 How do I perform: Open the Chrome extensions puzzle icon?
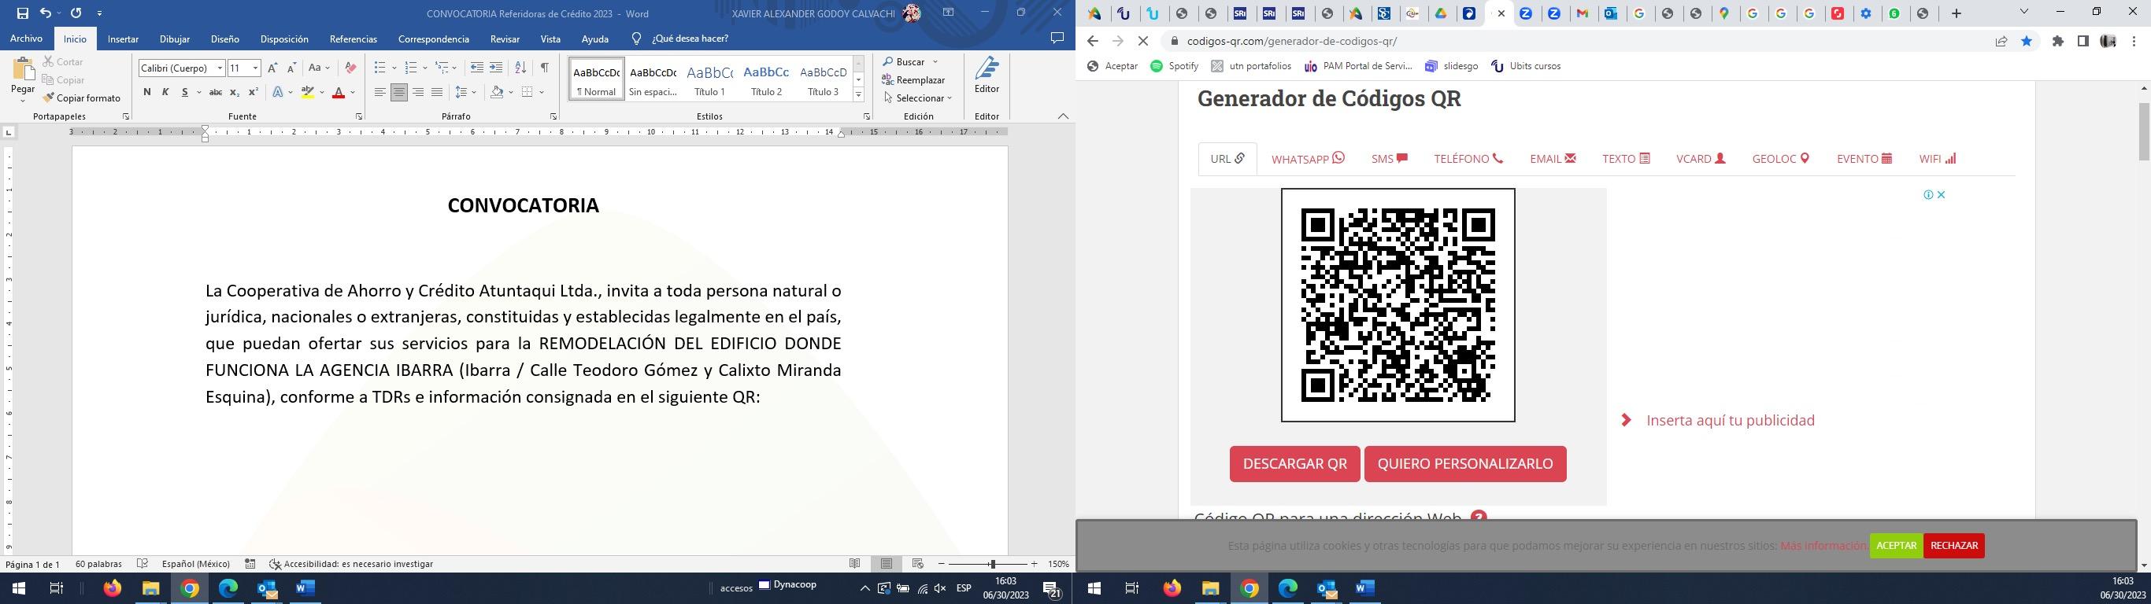[x=2057, y=41]
